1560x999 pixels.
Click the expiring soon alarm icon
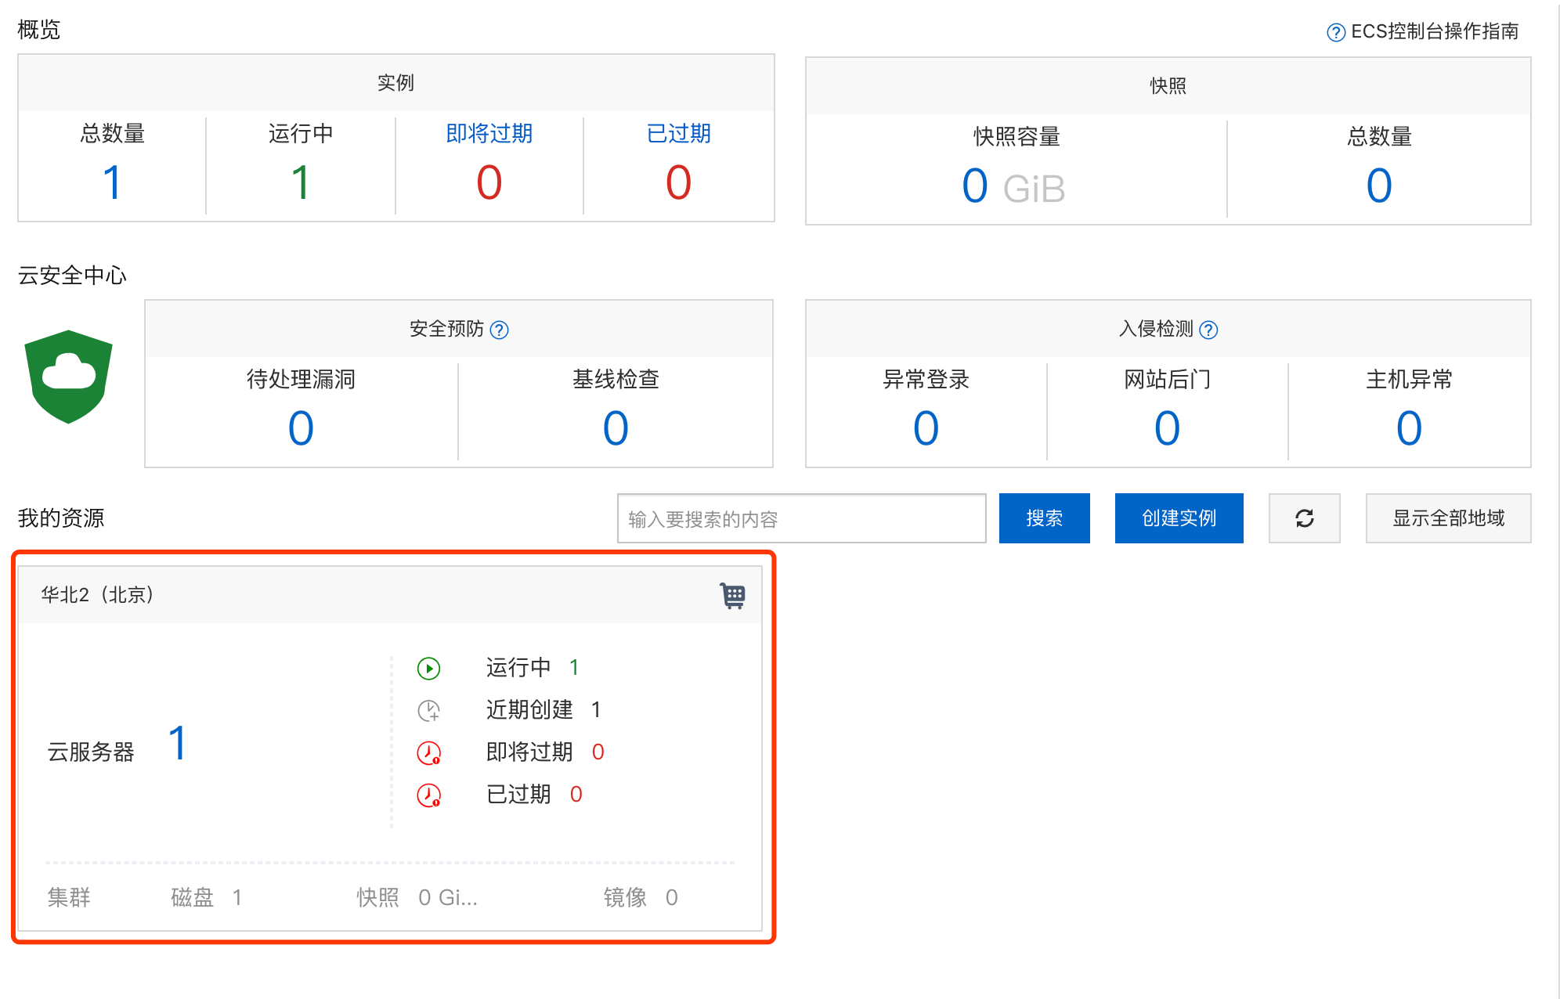click(x=428, y=752)
